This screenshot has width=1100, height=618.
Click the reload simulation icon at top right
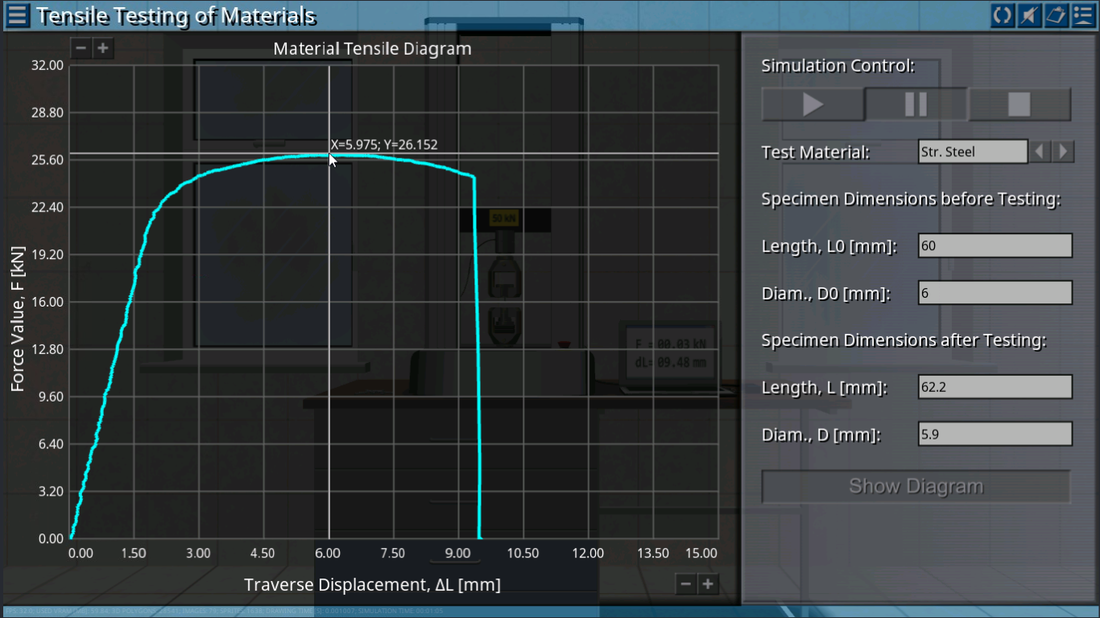(1002, 14)
